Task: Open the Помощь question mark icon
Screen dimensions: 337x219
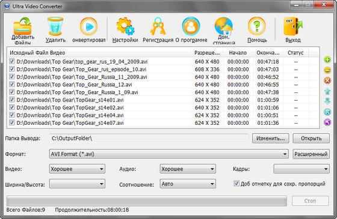Action: pos(257,26)
